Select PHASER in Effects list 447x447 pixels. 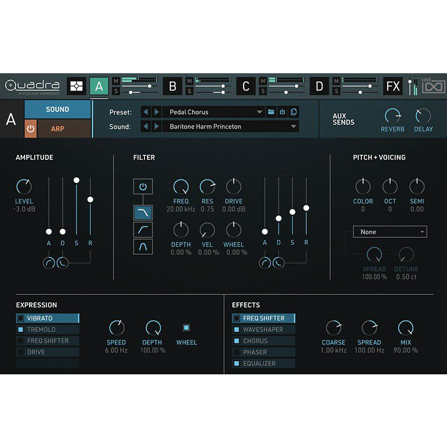(x=264, y=352)
